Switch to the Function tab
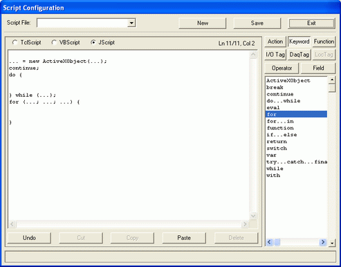The height and width of the screenshot is (267, 341). (x=324, y=42)
